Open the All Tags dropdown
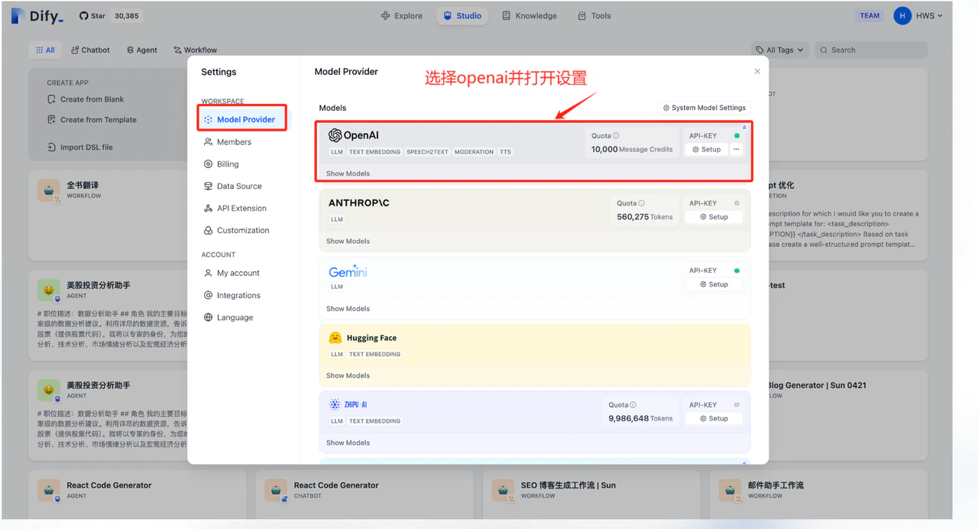This screenshot has height=529, width=978. pyautogui.click(x=779, y=49)
